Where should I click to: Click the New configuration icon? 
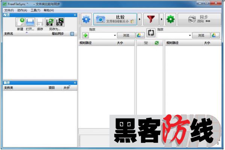pos(20,22)
